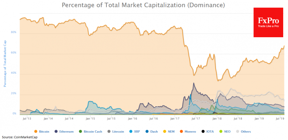Click the light green NEO legend dot
The image size is (288, 140).
tap(221, 132)
